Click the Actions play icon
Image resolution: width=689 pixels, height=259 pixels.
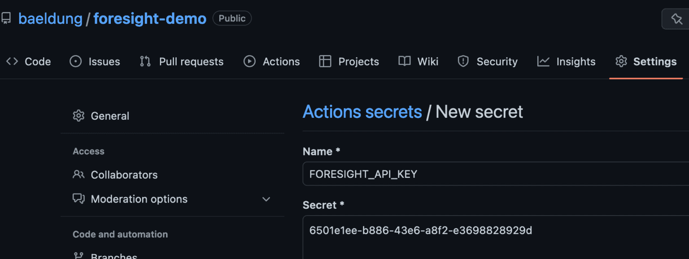pos(249,61)
